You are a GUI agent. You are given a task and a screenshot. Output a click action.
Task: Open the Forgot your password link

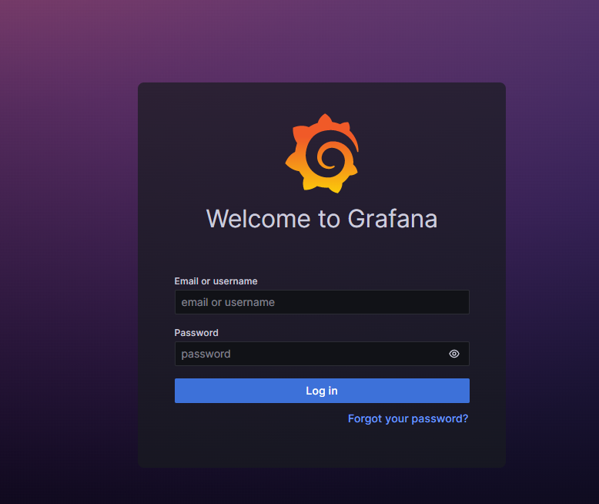[407, 418]
